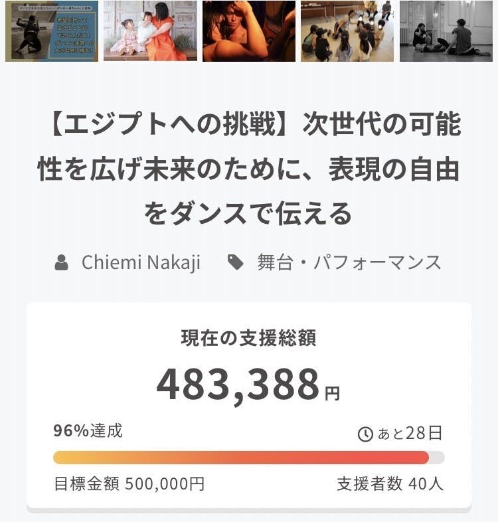
Task: Open the Chiemi Nakaji profile link
Action: tap(141, 263)
